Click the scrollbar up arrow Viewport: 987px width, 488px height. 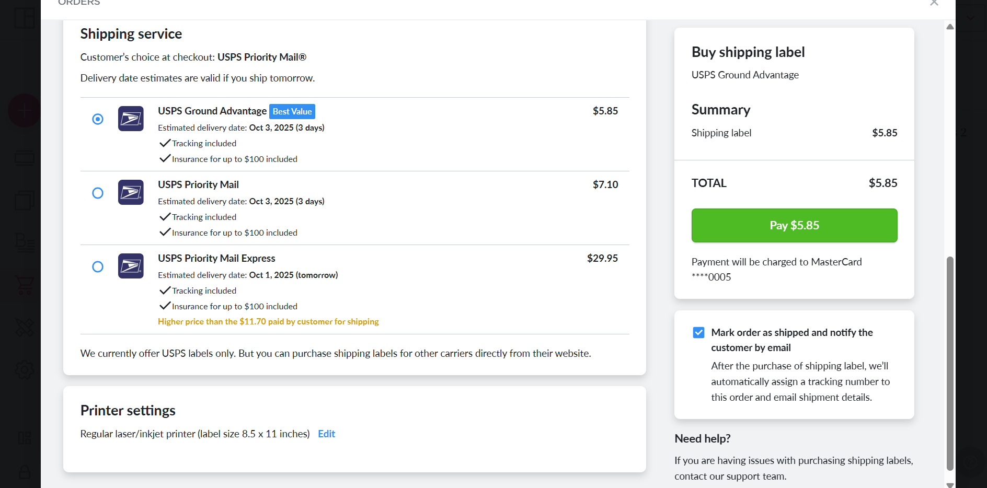coord(950,27)
